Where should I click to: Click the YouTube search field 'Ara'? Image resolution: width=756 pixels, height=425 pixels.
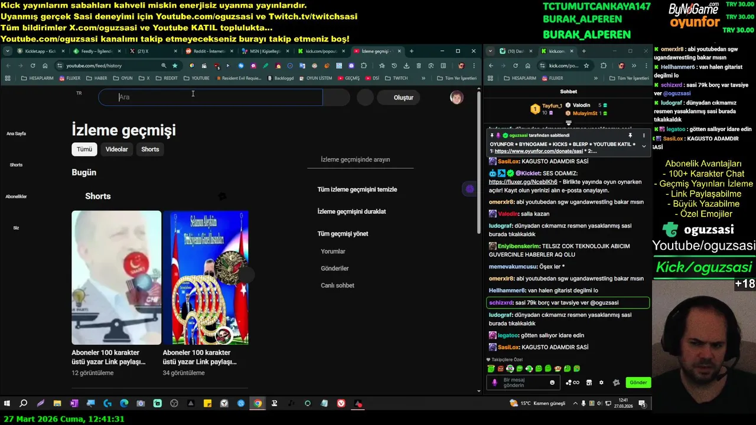tap(210, 97)
